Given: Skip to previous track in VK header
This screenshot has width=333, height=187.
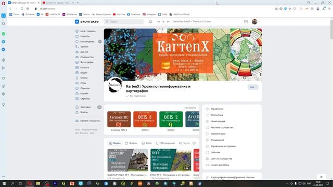Looking at the screenshot, I should tap(158, 22).
